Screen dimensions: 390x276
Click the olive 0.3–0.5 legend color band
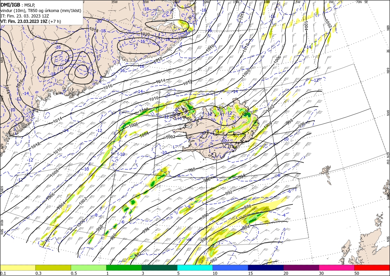pyautogui.click(x=53, y=267)
